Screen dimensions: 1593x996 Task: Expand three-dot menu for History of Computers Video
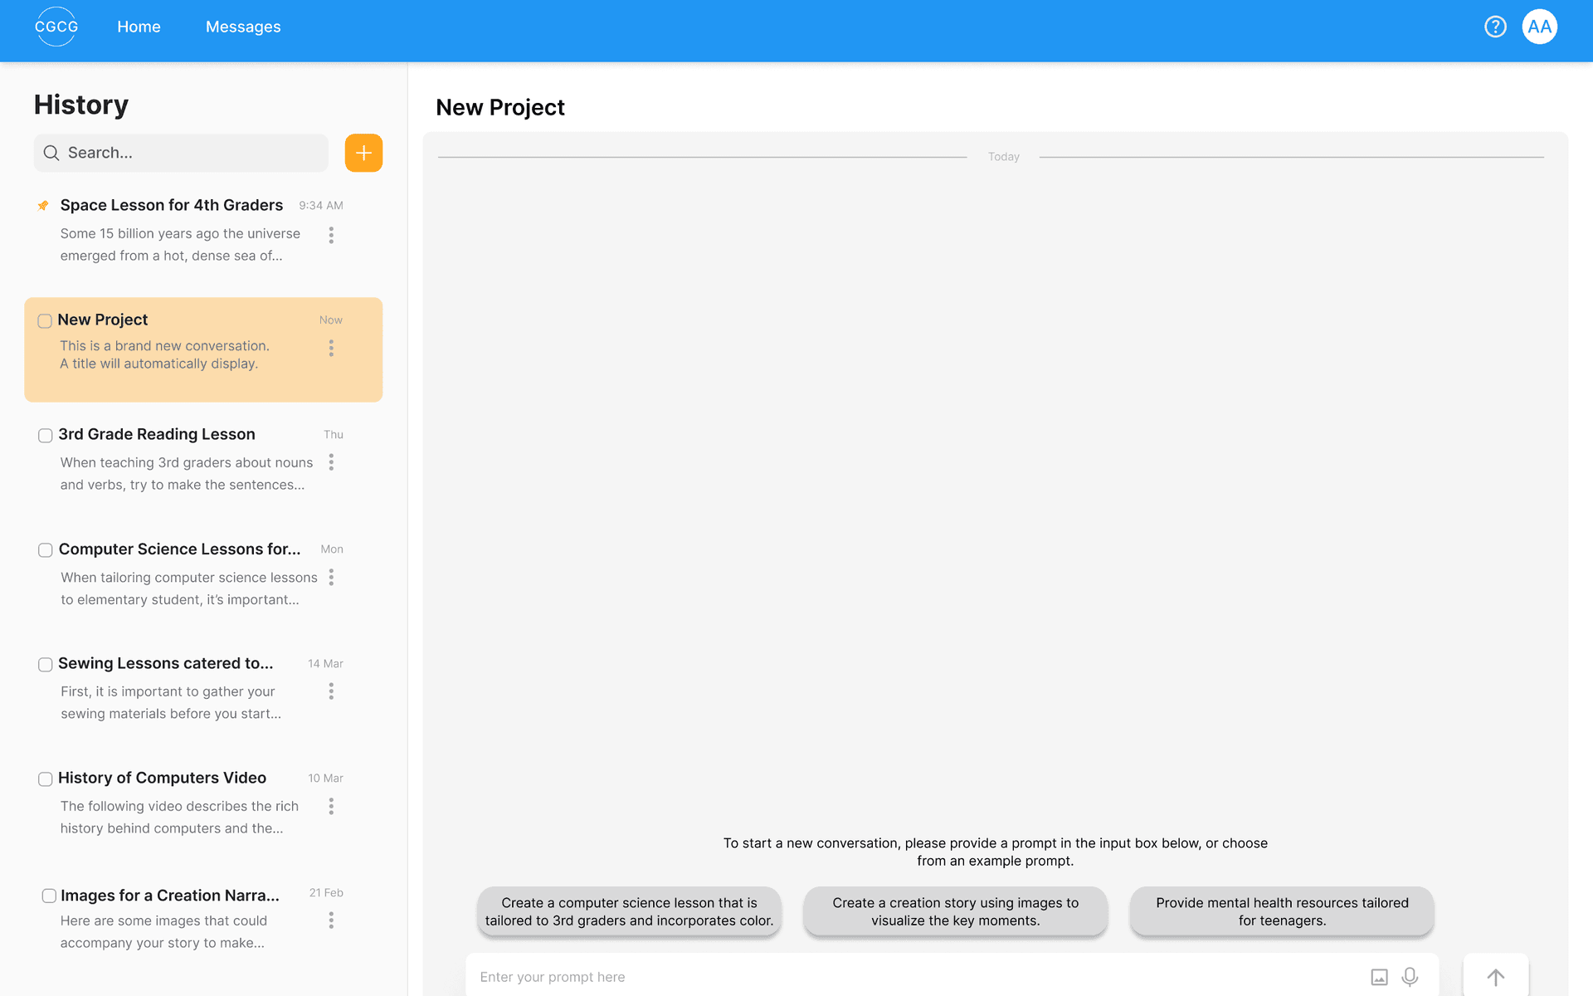point(331,806)
